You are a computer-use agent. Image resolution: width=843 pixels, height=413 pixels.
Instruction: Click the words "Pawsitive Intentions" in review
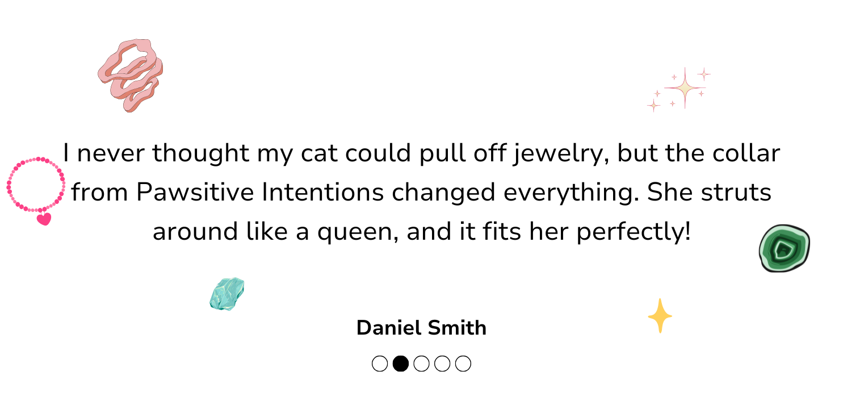(x=261, y=193)
